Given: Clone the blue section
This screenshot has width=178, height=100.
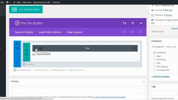Looking at the screenshot, I should click(17, 48).
